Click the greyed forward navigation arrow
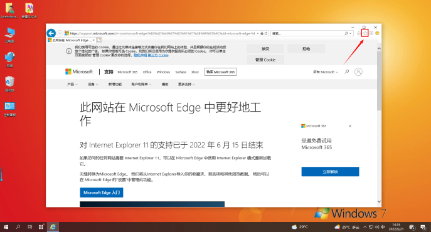Screen dimensions: 431x232 point(60,33)
